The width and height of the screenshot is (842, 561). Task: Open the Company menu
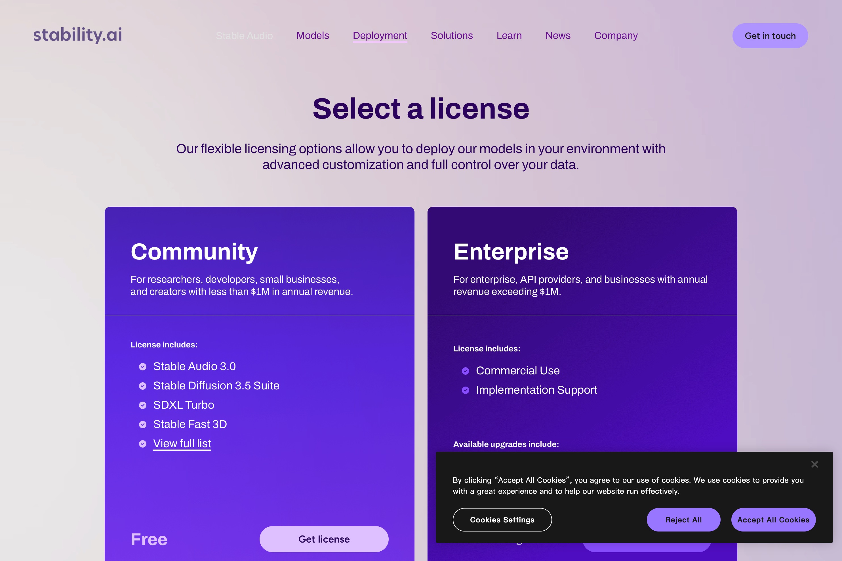pos(616,35)
